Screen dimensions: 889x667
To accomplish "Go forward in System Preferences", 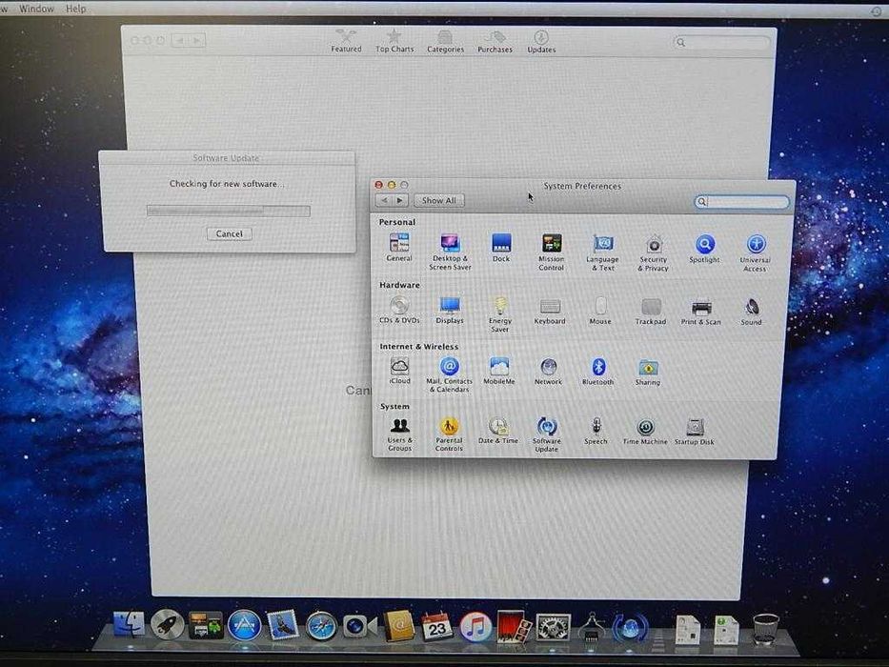I will (400, 200).
